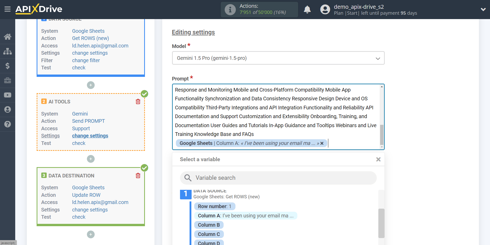
Task: Add step after Data Source block
Action: pyautogui.click(x=91, y=85)
